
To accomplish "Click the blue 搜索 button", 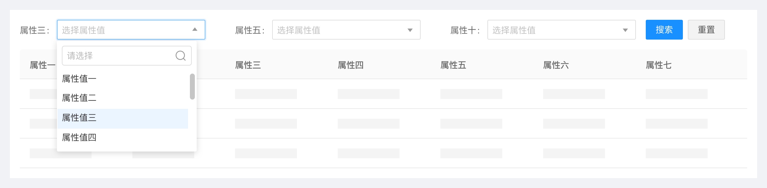I will pyautogui.click(x=664, y=30).
